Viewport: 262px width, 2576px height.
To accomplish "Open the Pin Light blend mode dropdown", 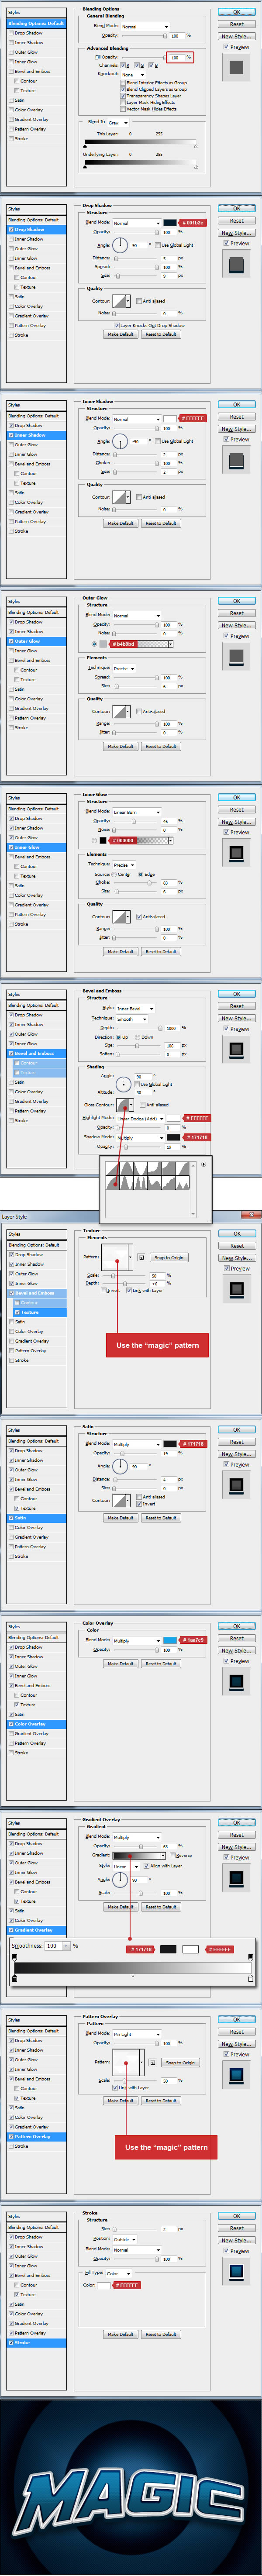I will pos(137,2034).
